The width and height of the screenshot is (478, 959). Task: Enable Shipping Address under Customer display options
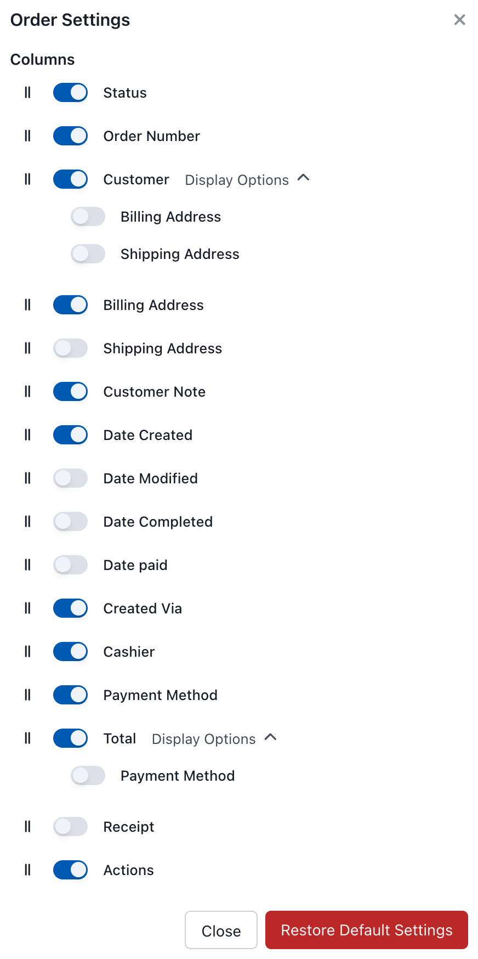pyautogui.click(x=88, y=254)
